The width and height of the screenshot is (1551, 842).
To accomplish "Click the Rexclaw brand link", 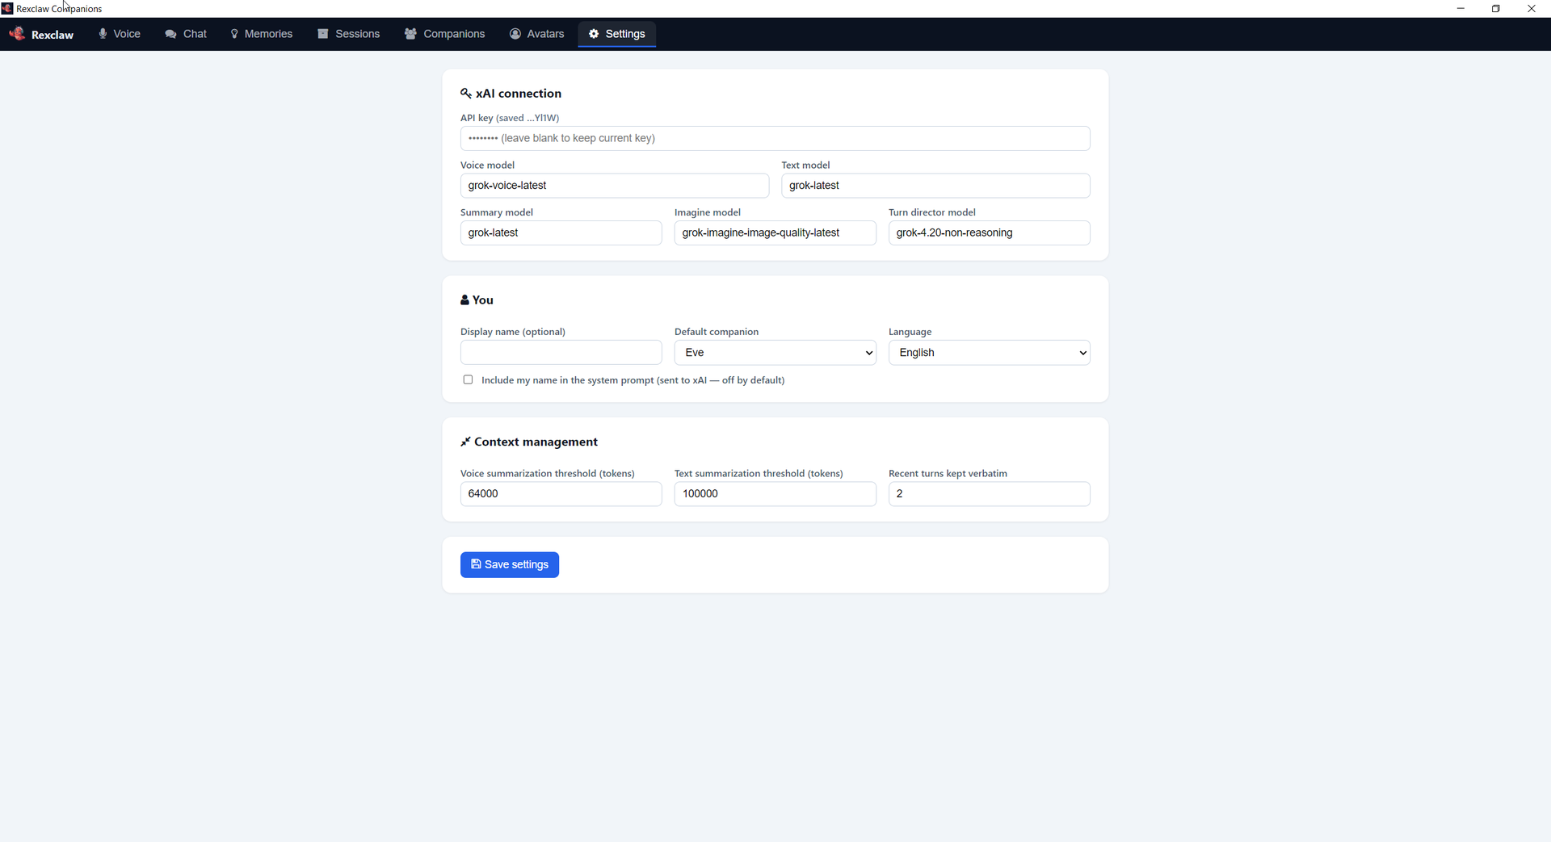I will pos(41,34).
